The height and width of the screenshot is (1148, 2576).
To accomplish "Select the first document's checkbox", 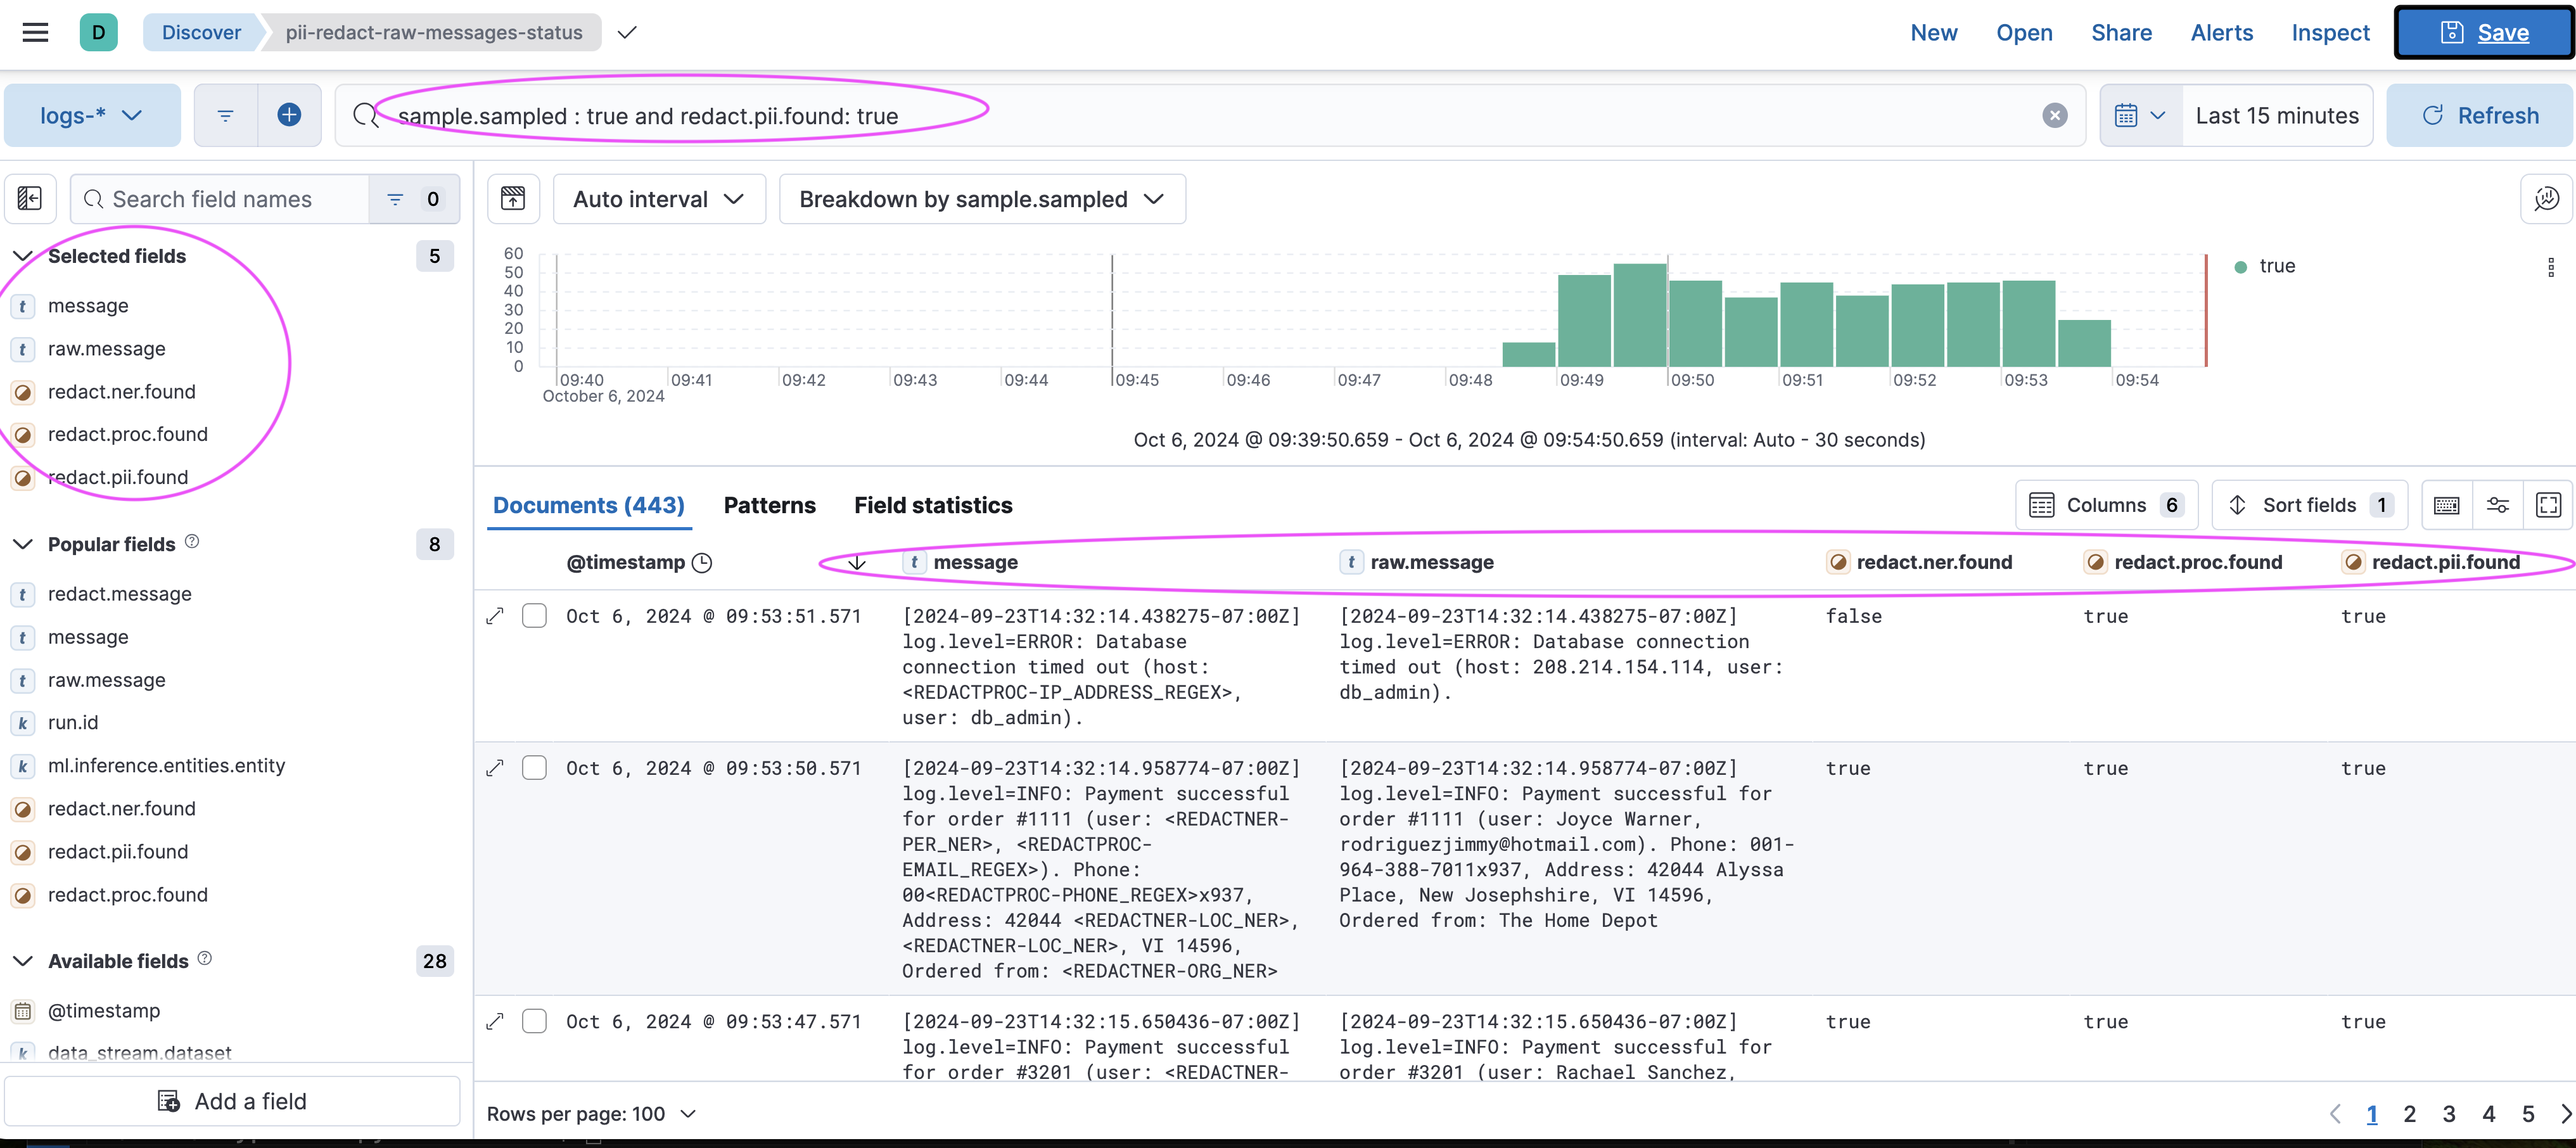I will click(x=534, y=616).
